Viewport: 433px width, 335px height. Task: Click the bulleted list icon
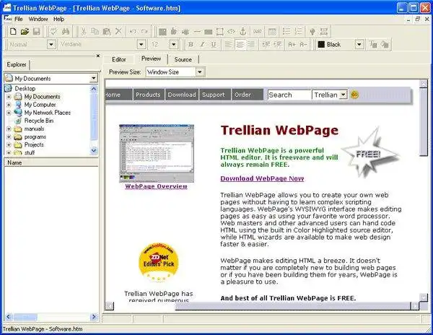(287, 32)
